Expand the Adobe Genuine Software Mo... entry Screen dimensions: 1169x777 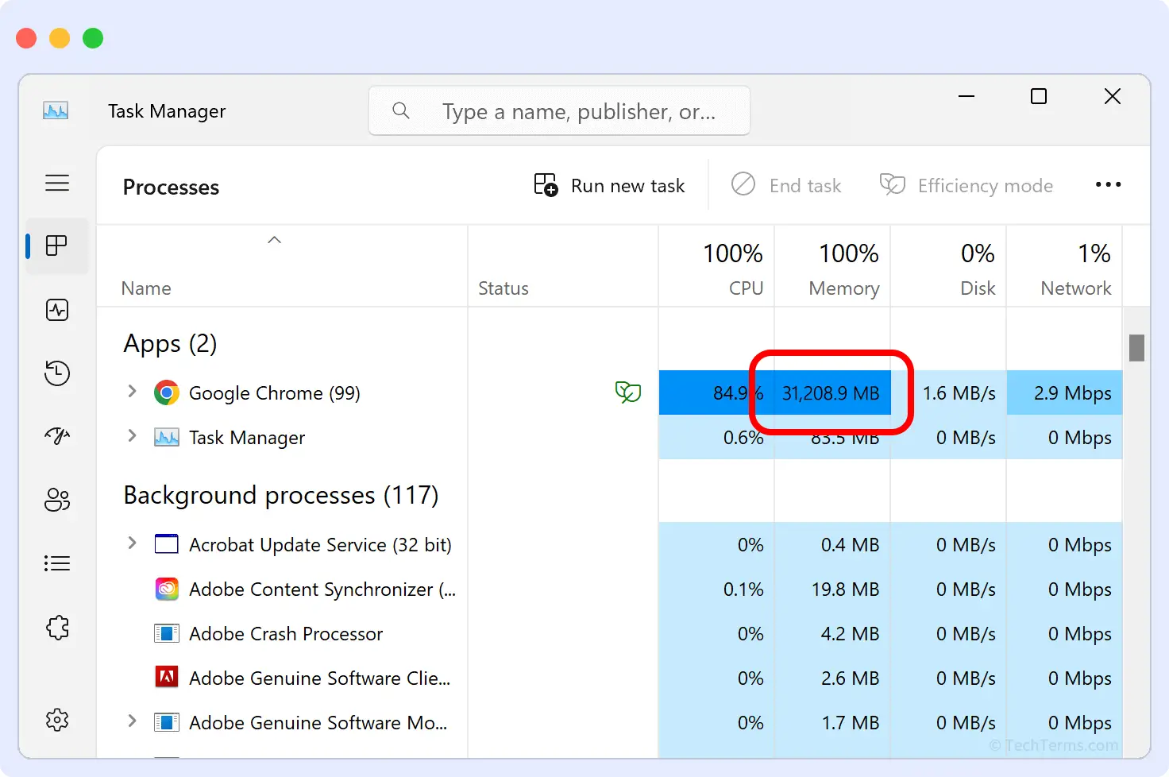click(x=131, y=721)
